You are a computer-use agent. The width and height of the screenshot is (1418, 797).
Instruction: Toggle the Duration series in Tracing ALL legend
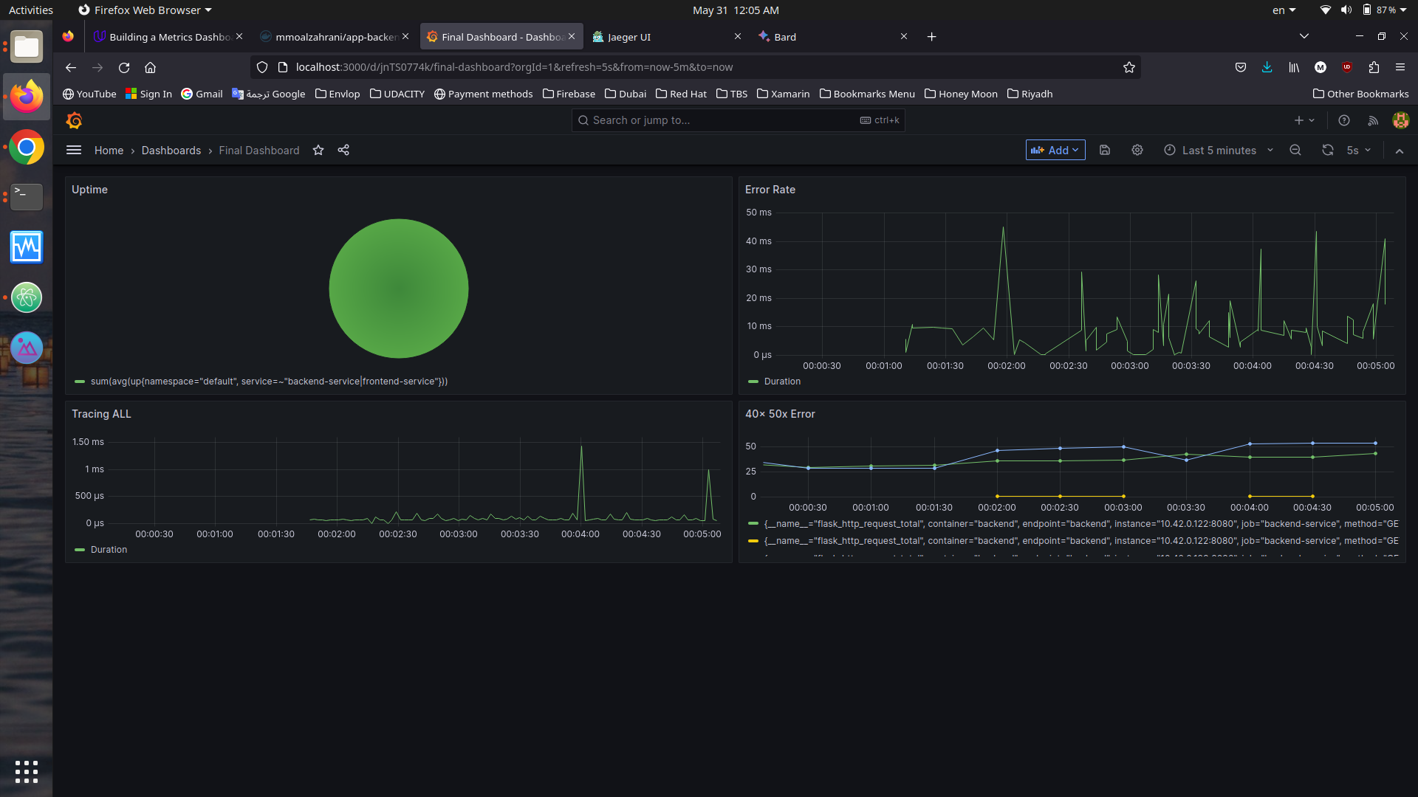coord(109,549)
